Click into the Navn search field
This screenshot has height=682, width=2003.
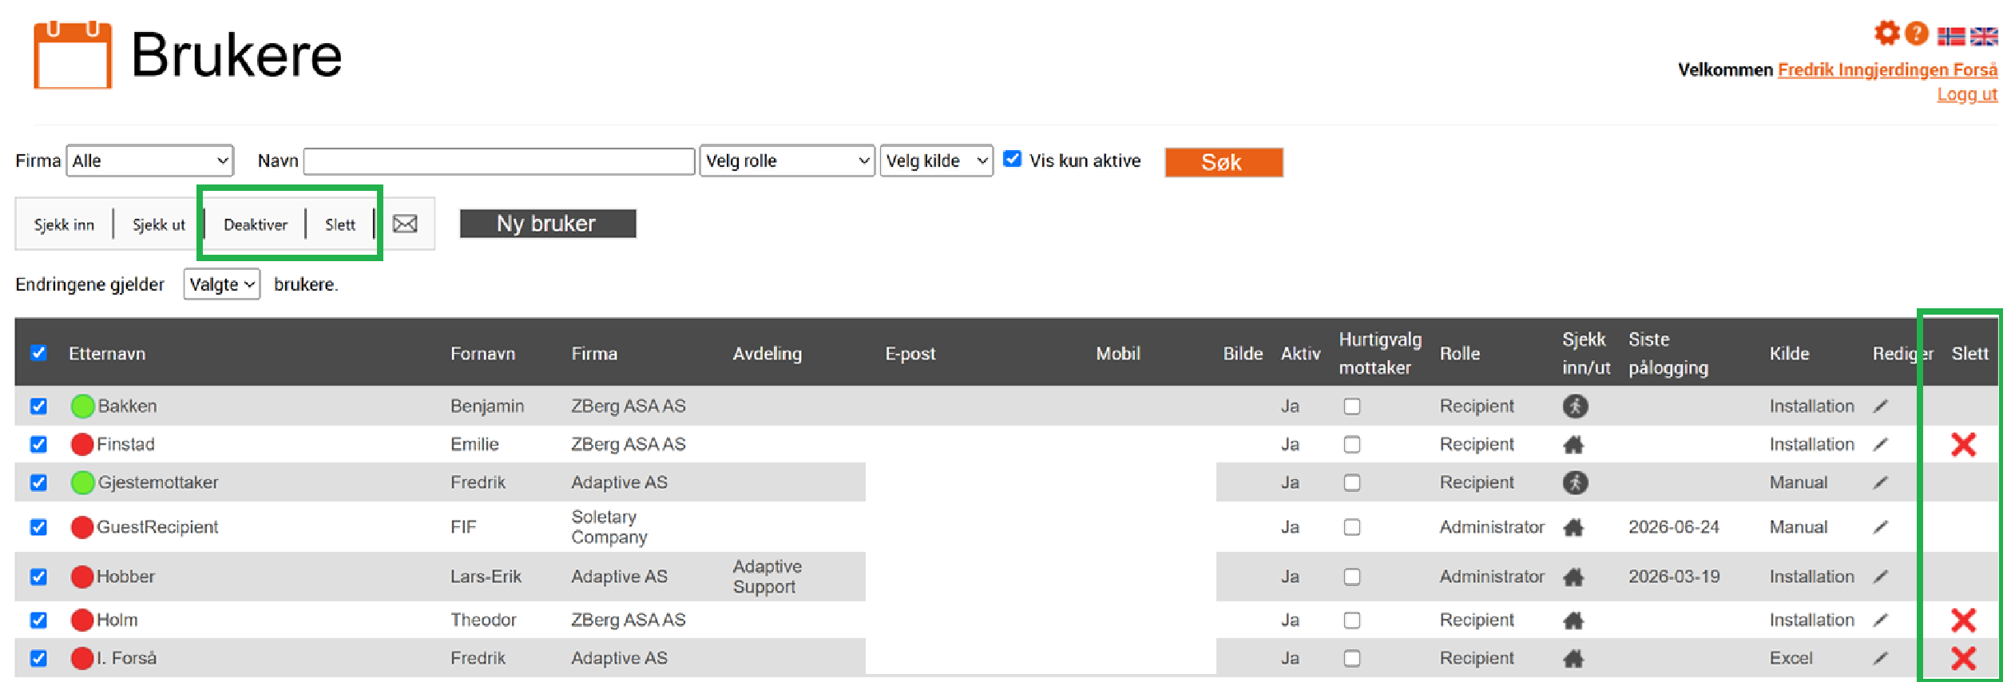click(x=499, y=161)
